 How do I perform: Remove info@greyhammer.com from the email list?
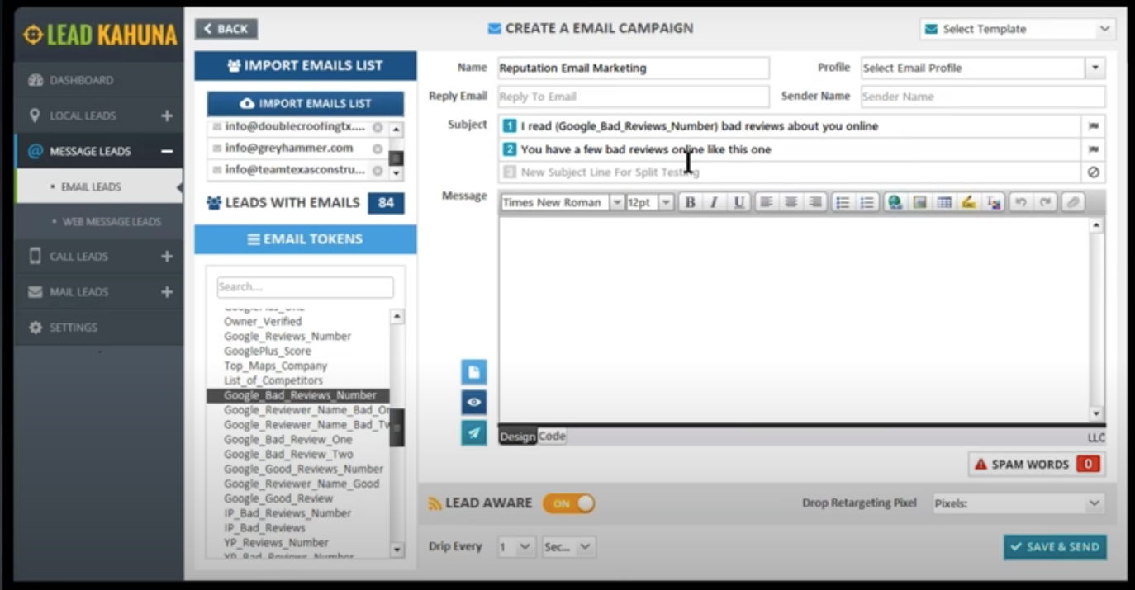tap(378, 149)
